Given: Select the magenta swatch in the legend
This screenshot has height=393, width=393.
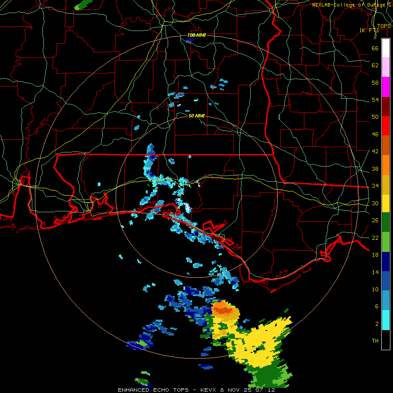Looking at the screenshot, I should point(386,87).
